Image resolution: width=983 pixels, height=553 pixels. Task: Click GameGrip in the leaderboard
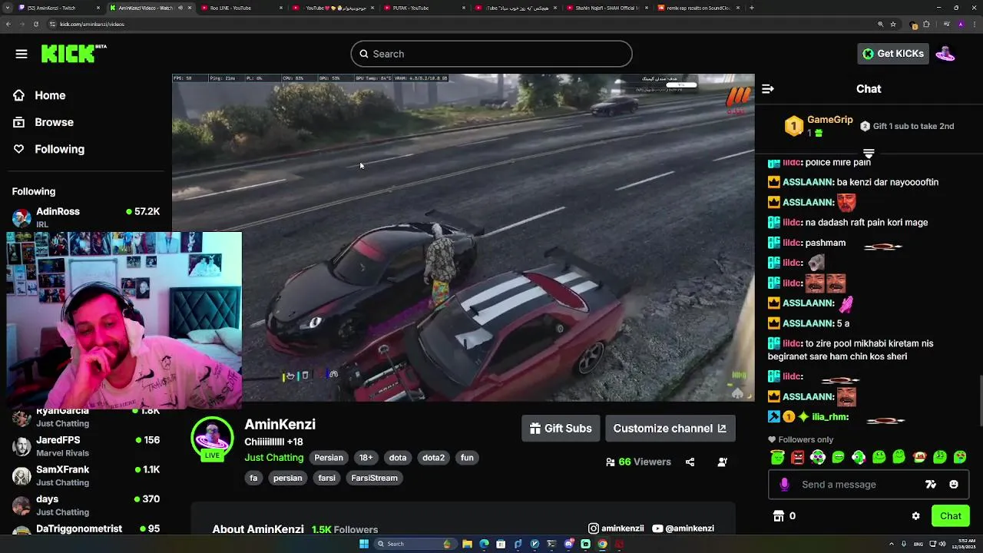click(829, 120)
